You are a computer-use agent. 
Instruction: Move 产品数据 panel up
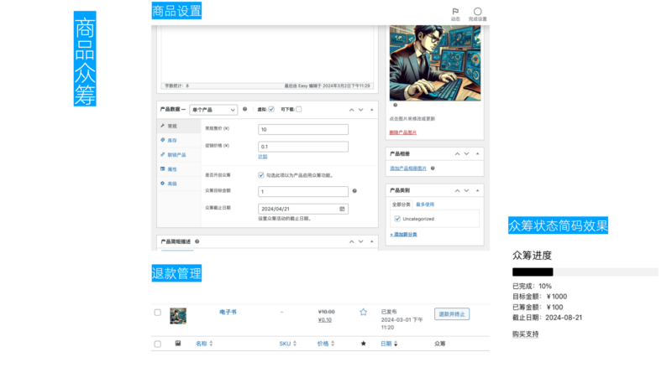pyautogui.click(x=351, y=110)
